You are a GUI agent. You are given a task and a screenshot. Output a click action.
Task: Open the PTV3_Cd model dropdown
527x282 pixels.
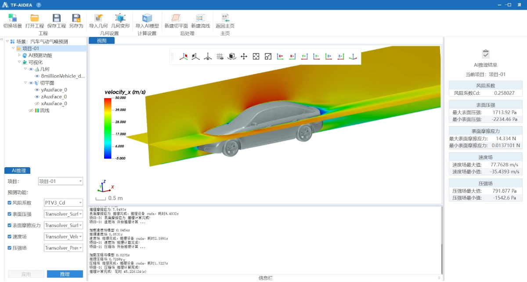[63, 203]
